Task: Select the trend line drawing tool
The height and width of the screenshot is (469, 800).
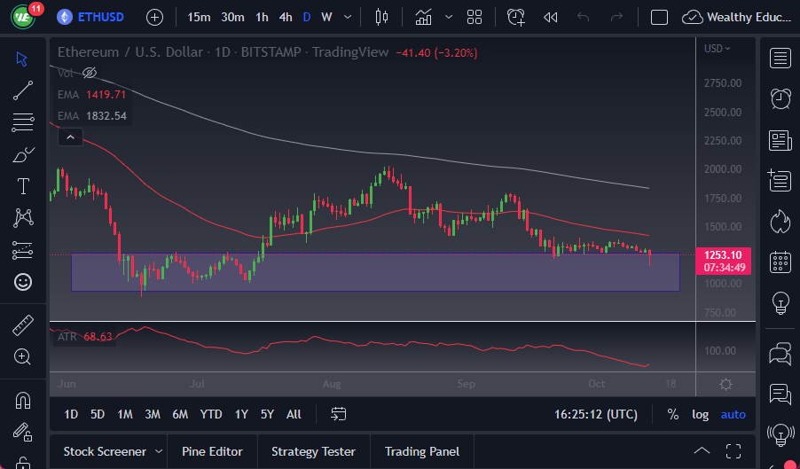Action: click(23, 90)
